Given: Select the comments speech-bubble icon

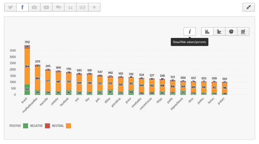Looking at the screenshot, I should (x=58, y=7).
